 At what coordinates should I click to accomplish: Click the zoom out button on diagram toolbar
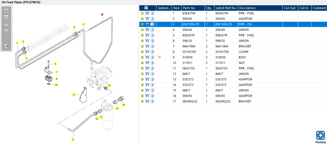pos(6,17)
